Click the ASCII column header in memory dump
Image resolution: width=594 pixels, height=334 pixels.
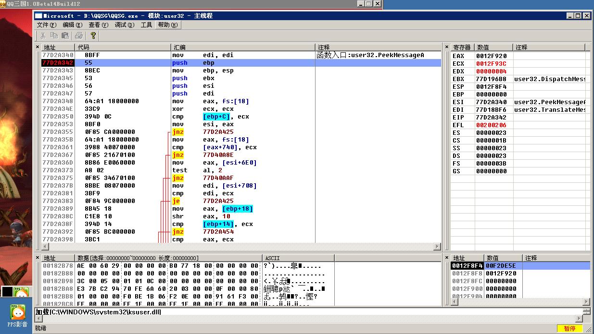point(298,258)
